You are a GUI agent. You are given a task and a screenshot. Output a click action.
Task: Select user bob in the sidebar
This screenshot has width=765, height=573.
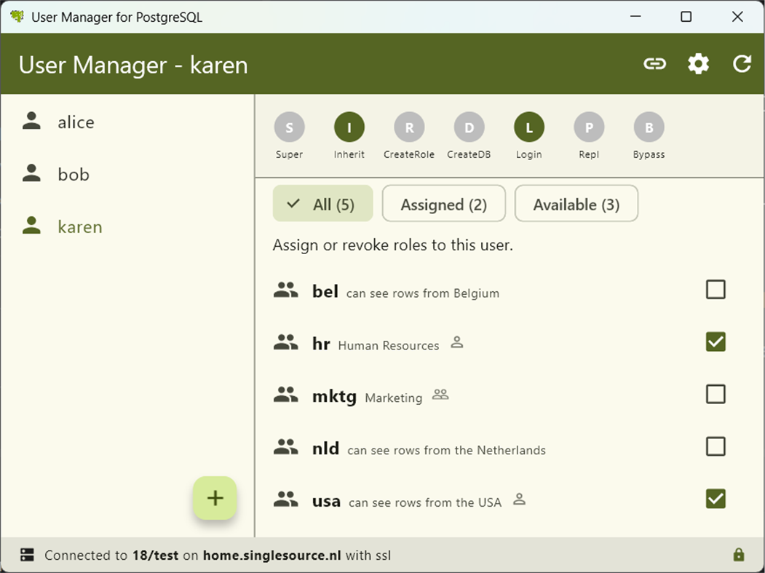(127, 174)
